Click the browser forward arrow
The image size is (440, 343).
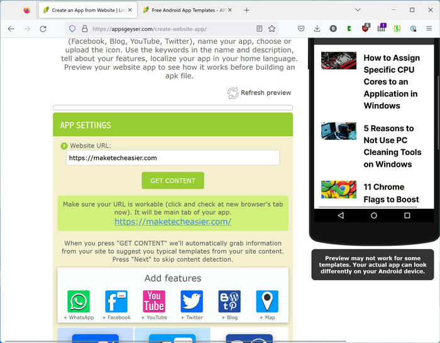click(27, 29)
